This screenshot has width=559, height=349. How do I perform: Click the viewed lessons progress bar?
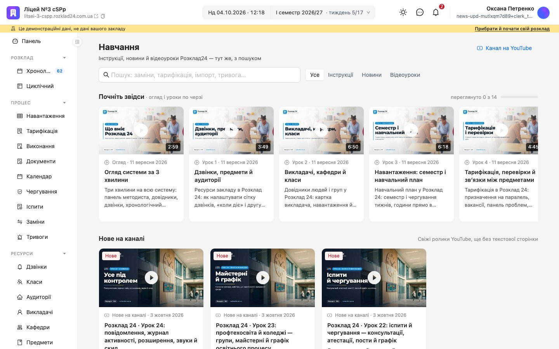click(x=519, y=97)
